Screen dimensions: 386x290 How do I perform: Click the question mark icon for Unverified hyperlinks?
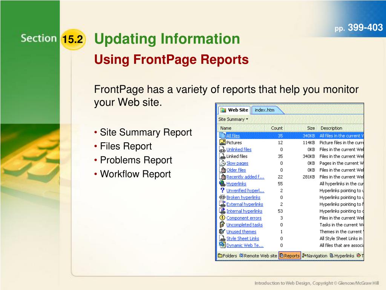click(222, 190)
